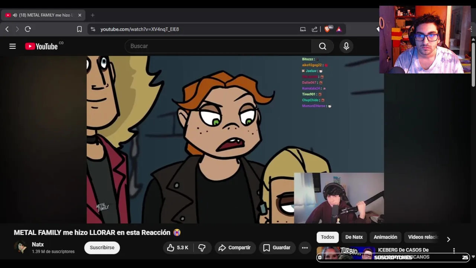This screenshot has height=268, width=476.
Task: Select the Animación filter chip
Action: click(385, 237)
